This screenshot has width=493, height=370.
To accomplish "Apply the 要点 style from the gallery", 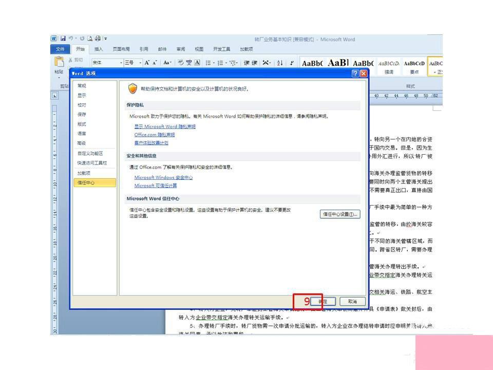I will 414,67.
